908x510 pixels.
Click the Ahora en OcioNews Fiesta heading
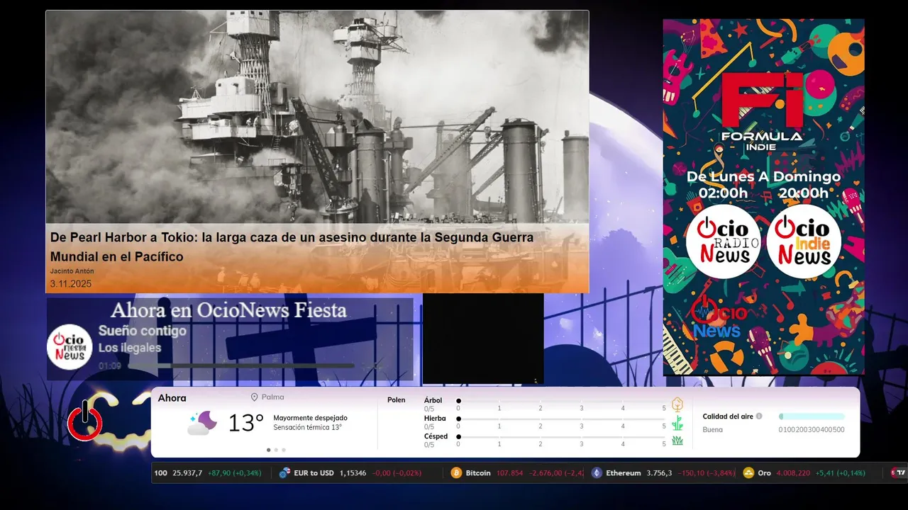[x=228, y=310]
